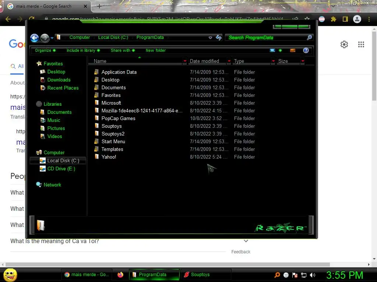Select the PopCap Games folder icon
Viewport: 377px width, 282px height.
pyautogui.click(x=96, y=118)
